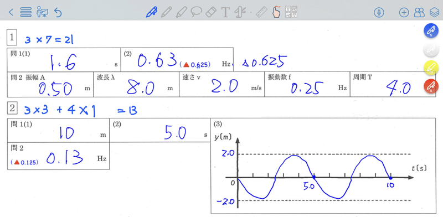Screen dimensions: 443x217
Task: Click the boxed section number 1
Action: pos(12,38)
